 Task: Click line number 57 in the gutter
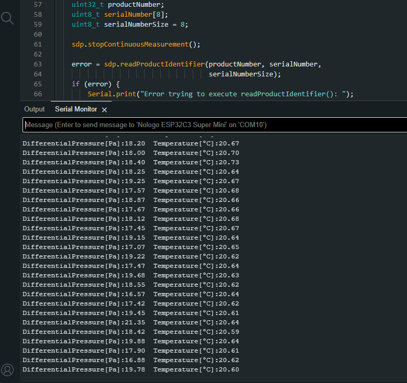38,5
